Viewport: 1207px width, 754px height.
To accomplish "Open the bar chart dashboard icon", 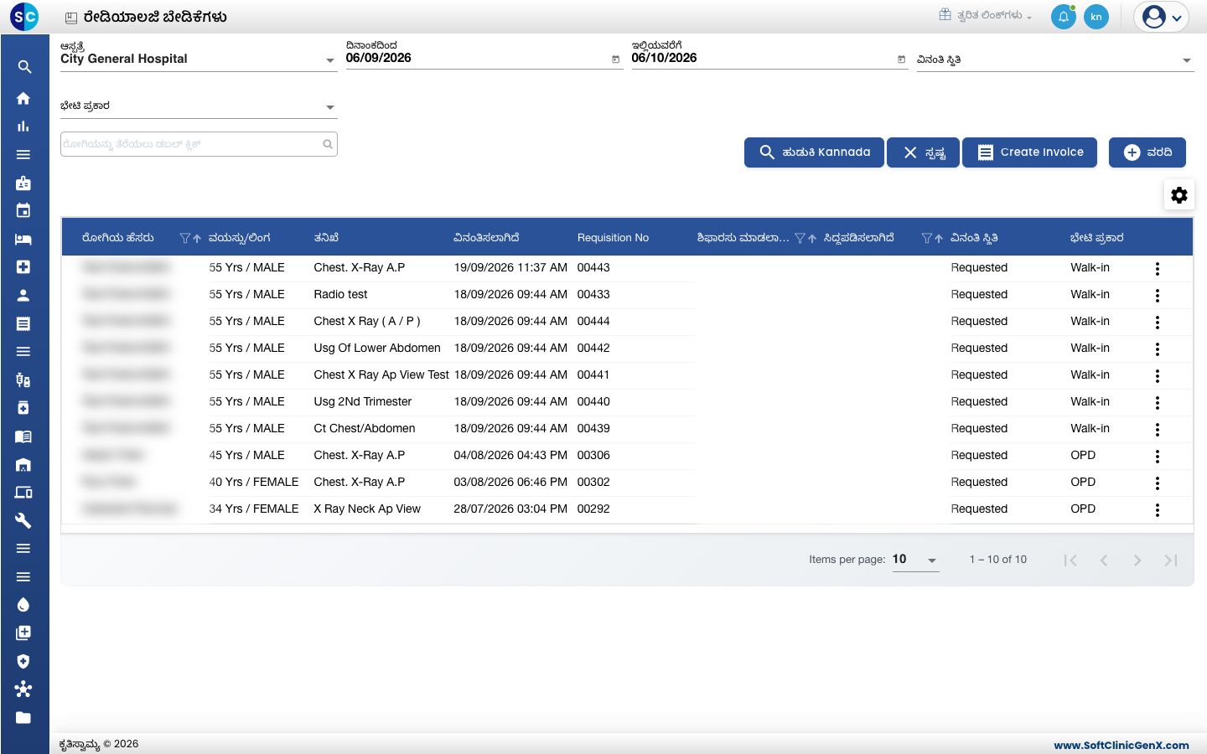I will click(23, 127).
